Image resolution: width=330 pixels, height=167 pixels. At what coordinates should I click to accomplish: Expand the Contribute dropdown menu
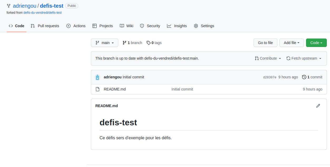[268, 58]
